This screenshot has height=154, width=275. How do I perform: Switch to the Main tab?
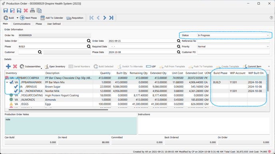click(5, 24)
